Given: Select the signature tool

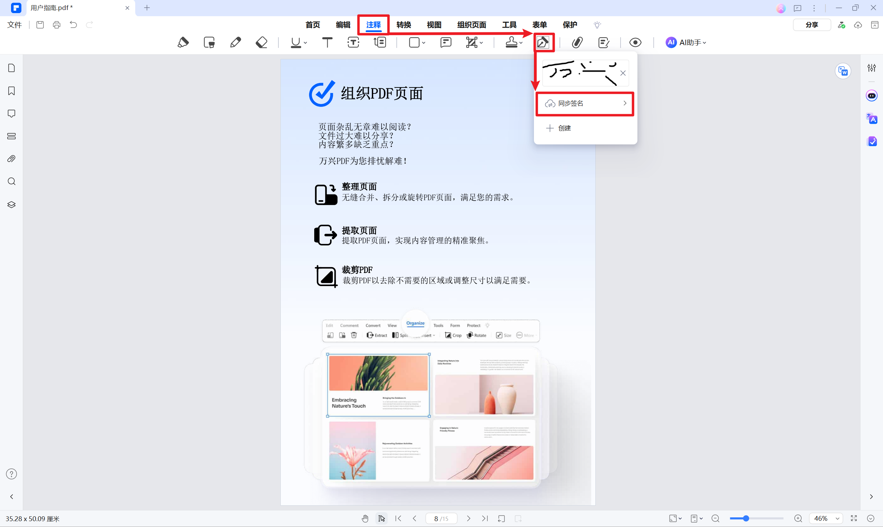Looking at the screenshot, I should 544,42.
